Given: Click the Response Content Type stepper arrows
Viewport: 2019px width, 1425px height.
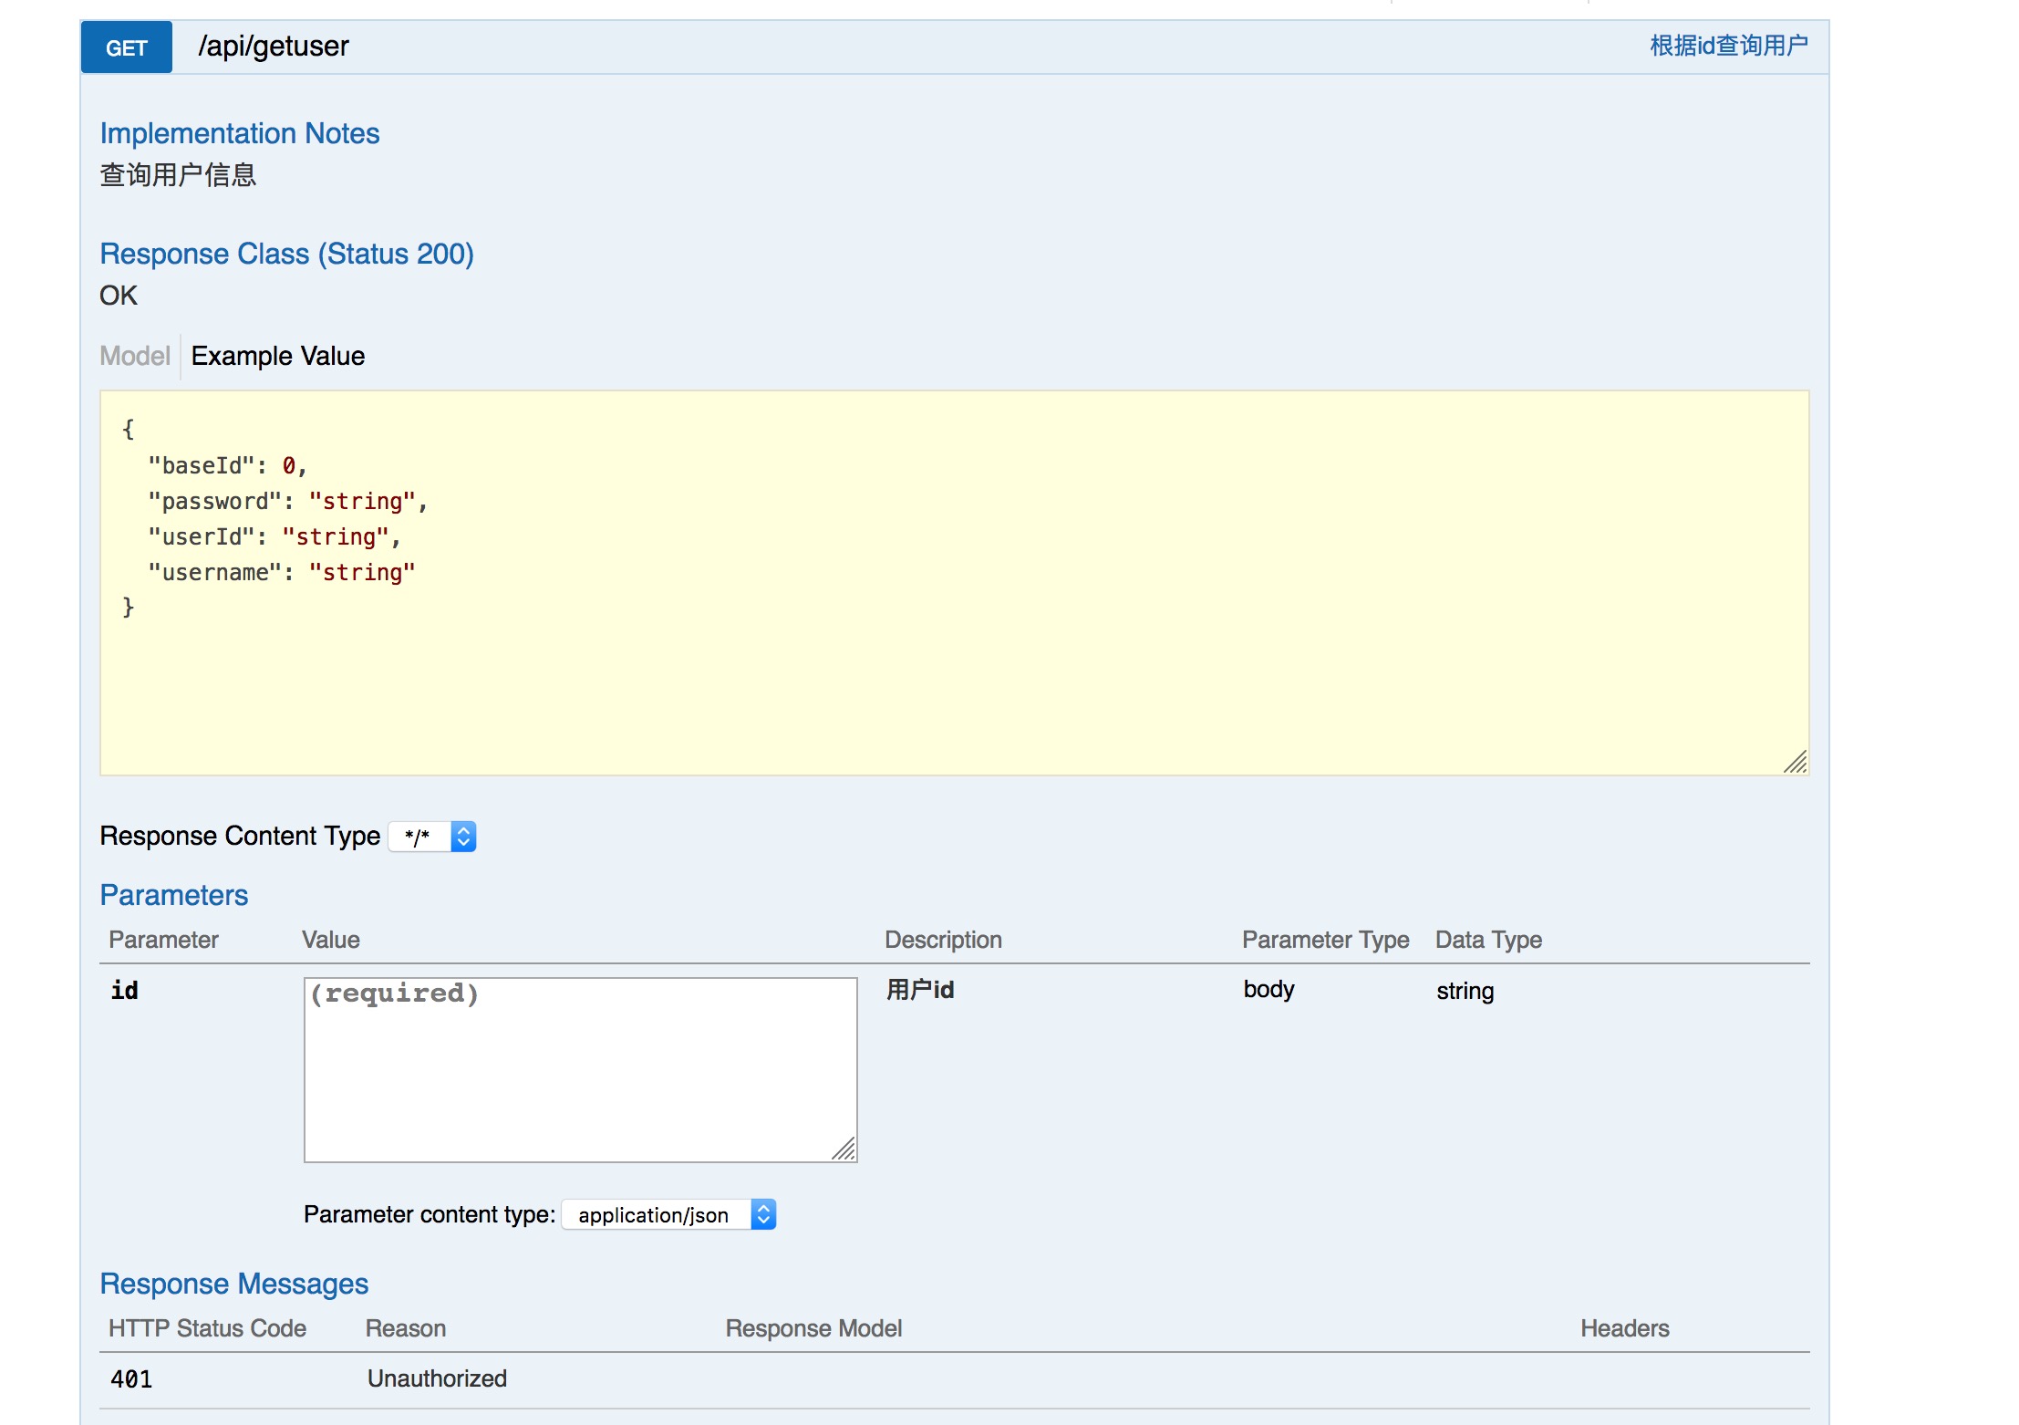Looking at the screenshot, I should pos(463,837).
